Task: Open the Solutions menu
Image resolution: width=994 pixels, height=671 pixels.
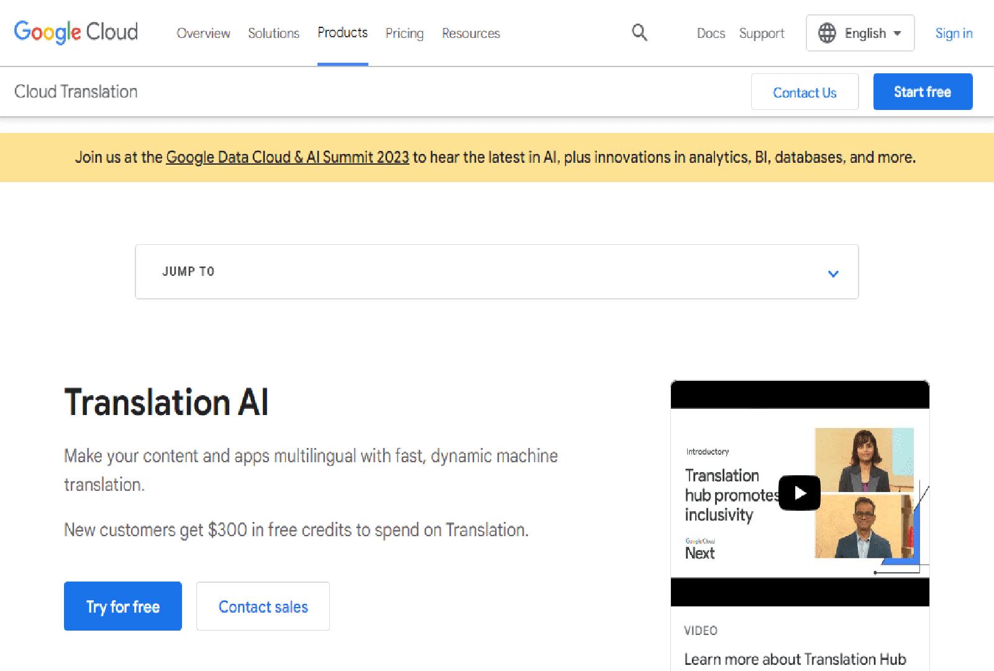Action: [273, 34]
